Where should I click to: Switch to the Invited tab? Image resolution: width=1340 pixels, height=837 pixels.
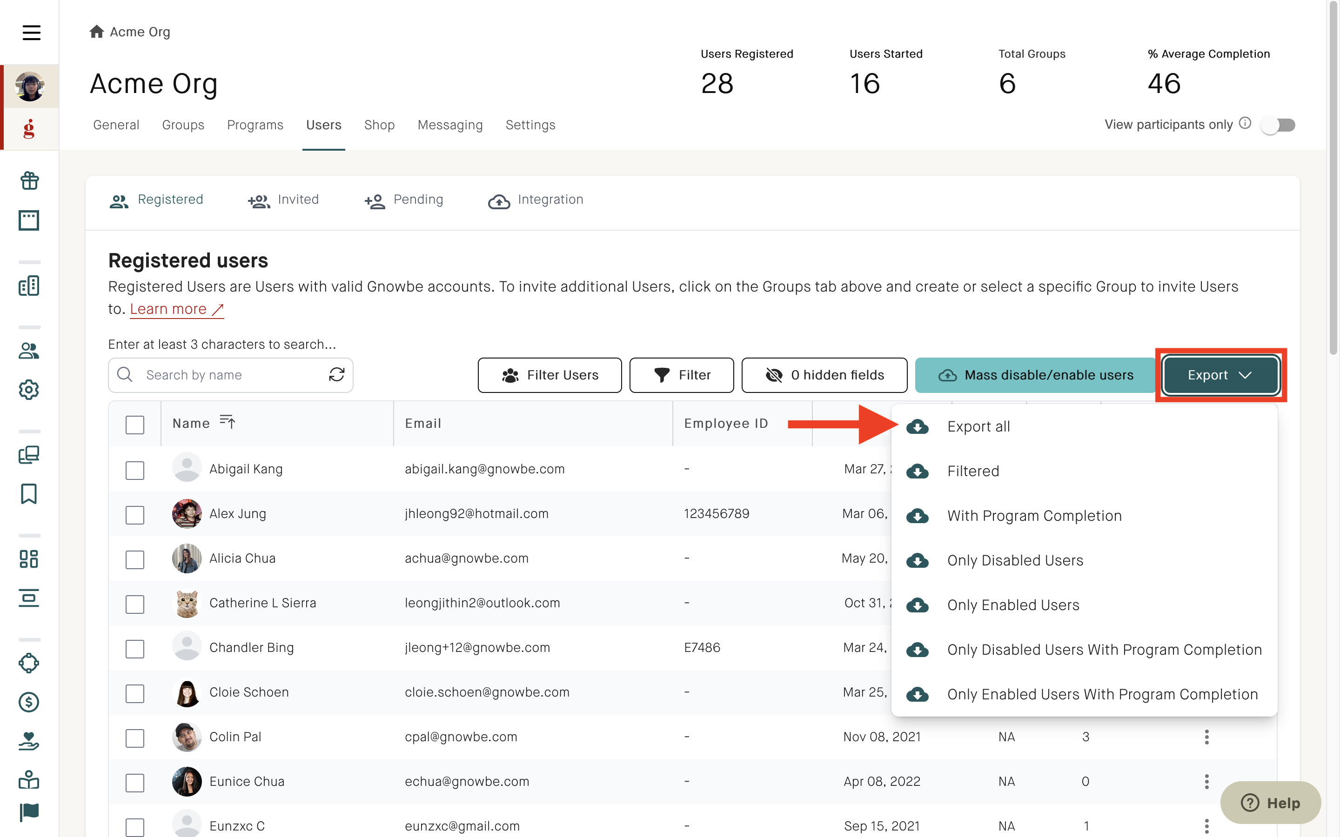[283, 200]
